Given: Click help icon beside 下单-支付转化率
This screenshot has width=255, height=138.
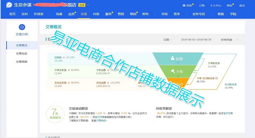Looking at the screenshot, I should click(x=217, y=78).
